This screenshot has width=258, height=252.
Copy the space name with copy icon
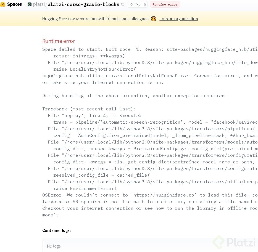[123, 4]
